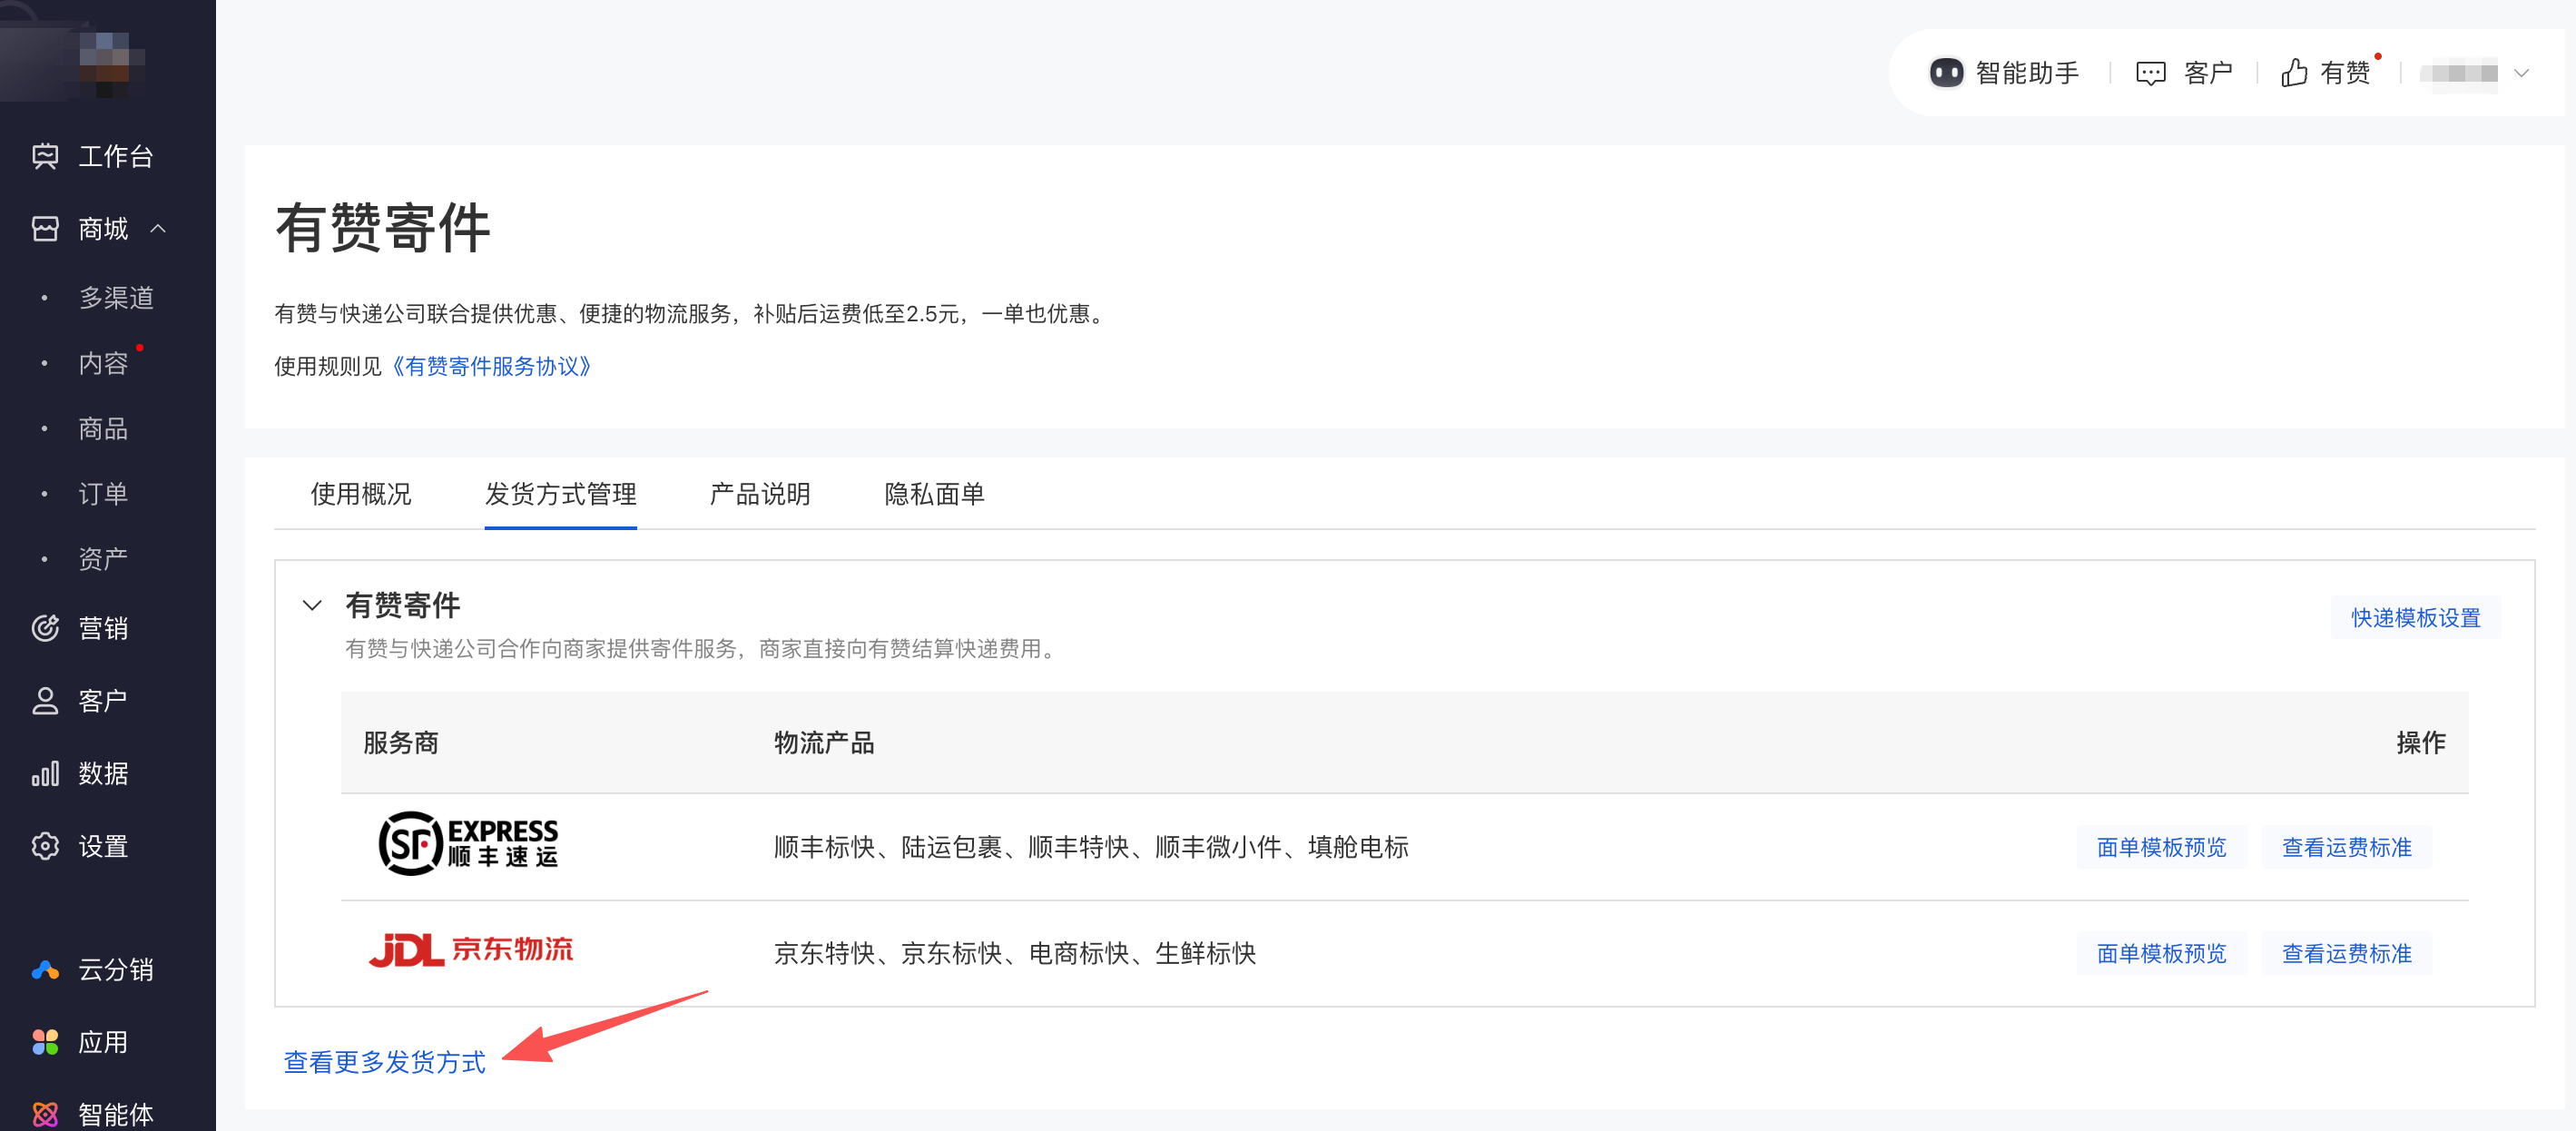Open 数据 bar chart icon
Image resolution: width=2576 pixels, height=1131 pixels.
point(45,774)
